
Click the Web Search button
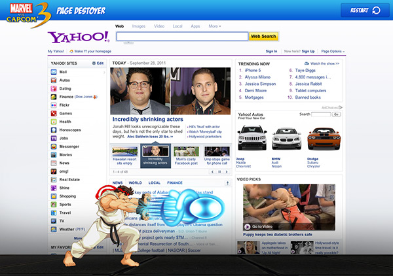263,36
